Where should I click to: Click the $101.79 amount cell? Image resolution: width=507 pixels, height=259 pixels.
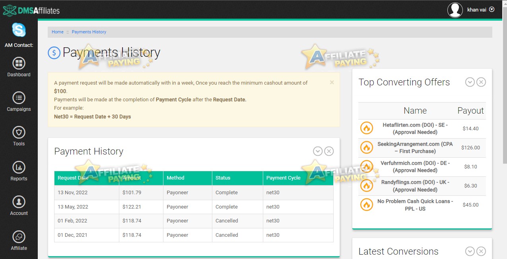(x=141, y=193)
